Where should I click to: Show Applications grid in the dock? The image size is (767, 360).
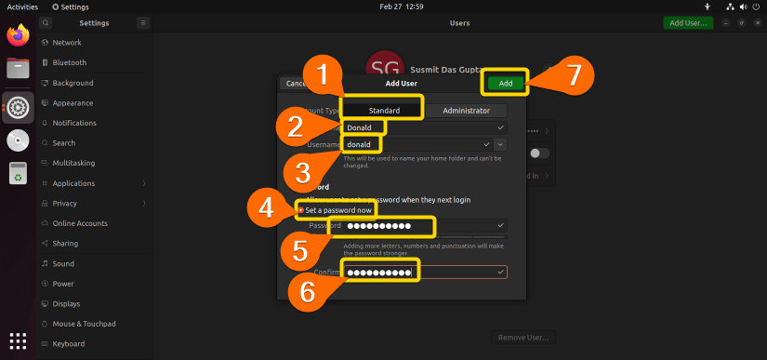(x=18, y=340)
